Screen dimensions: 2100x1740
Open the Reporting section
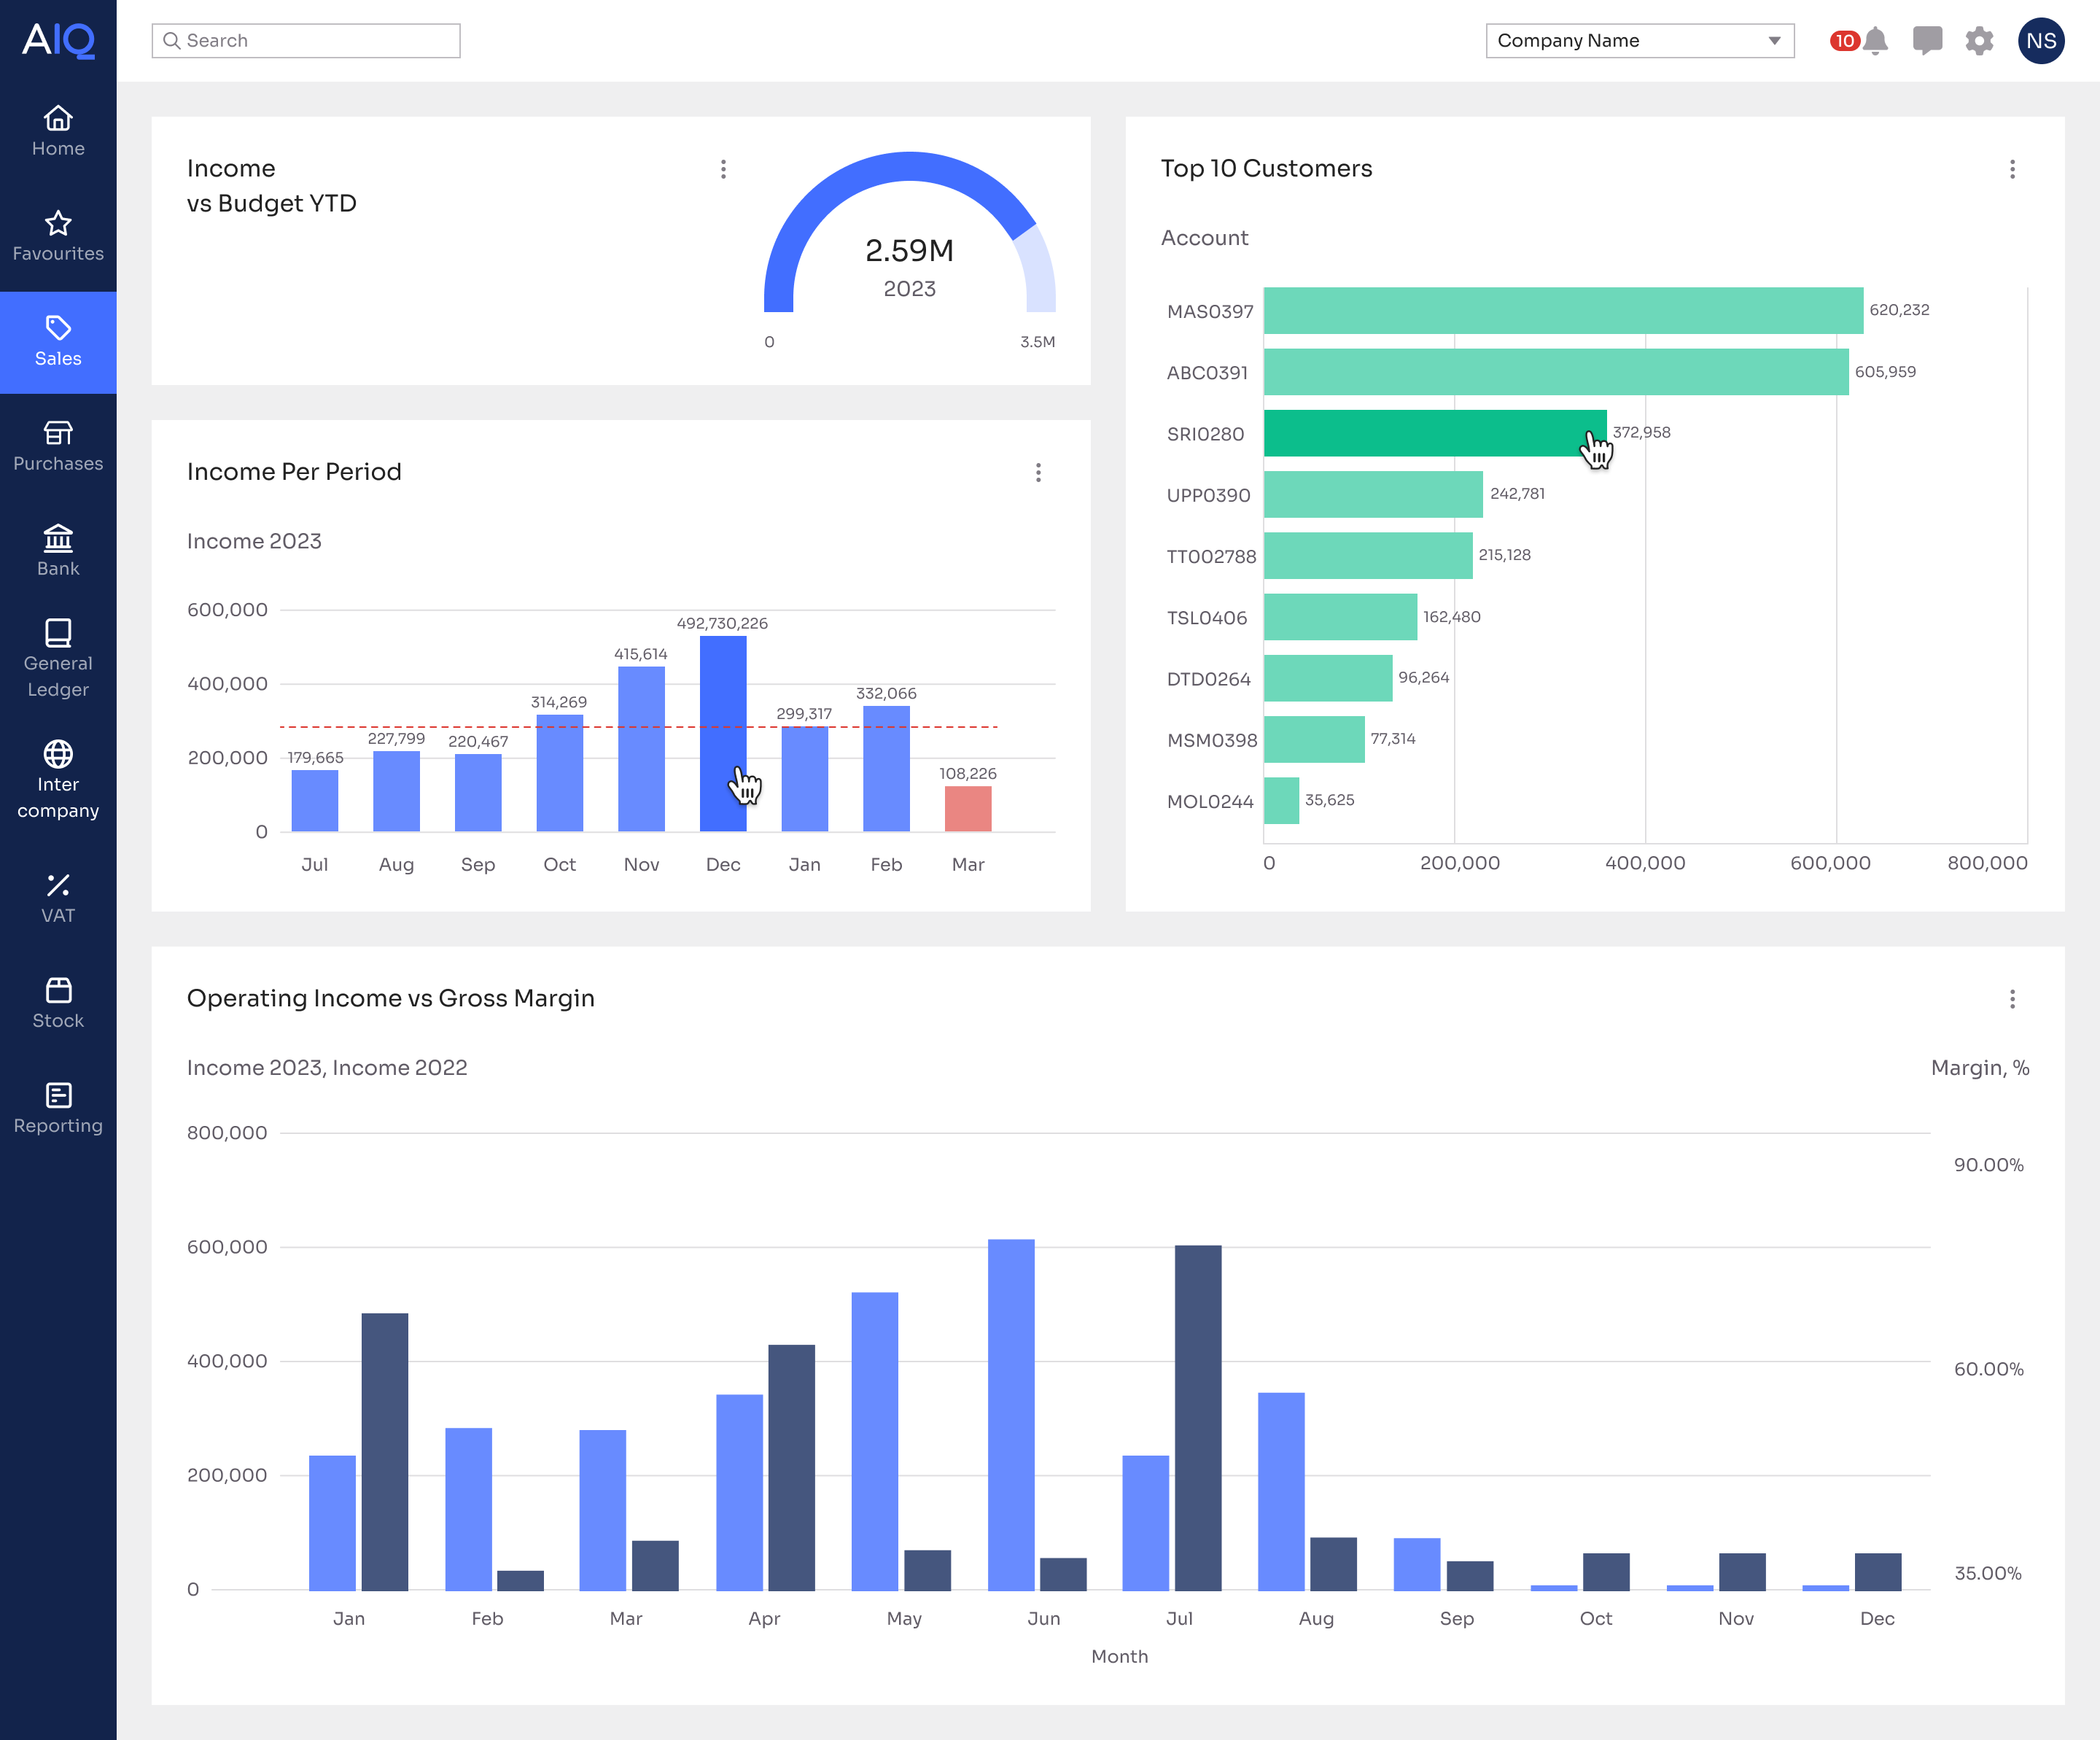pyautogui.click(x=58, y=1108)
